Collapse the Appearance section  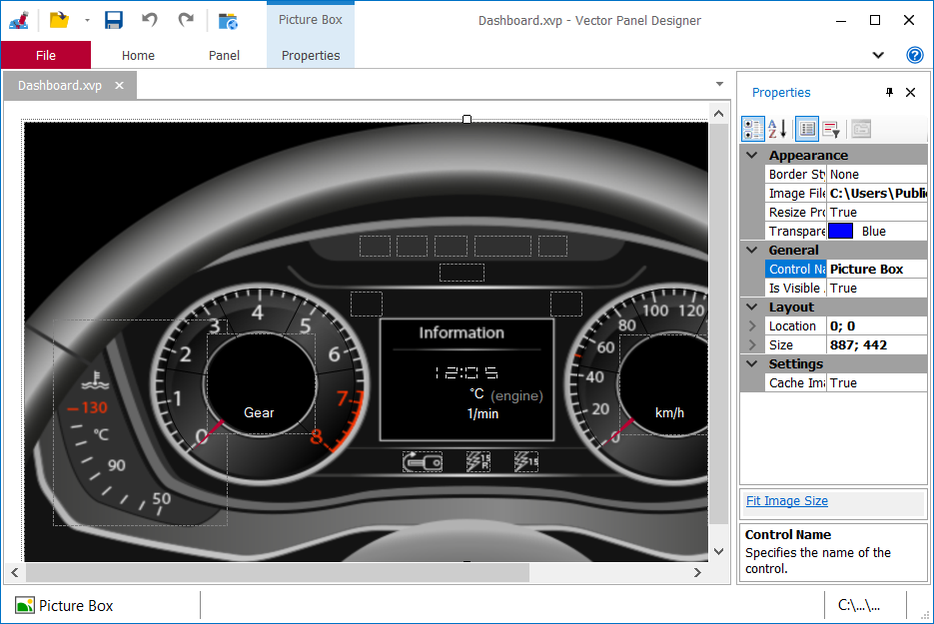(752, 155)
